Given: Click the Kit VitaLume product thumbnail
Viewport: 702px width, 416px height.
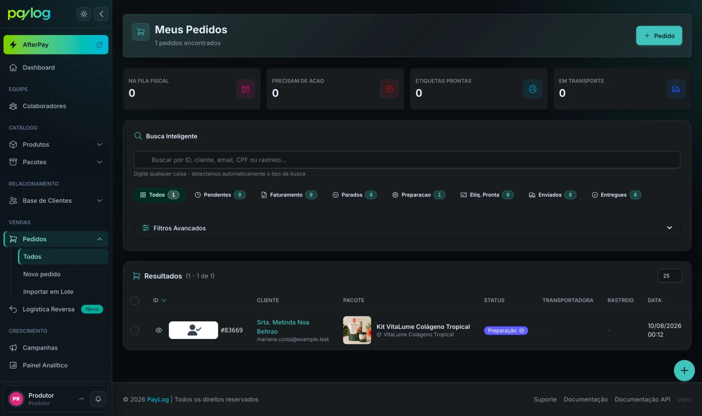Looking at the screenshot, I should click(357, 330).
